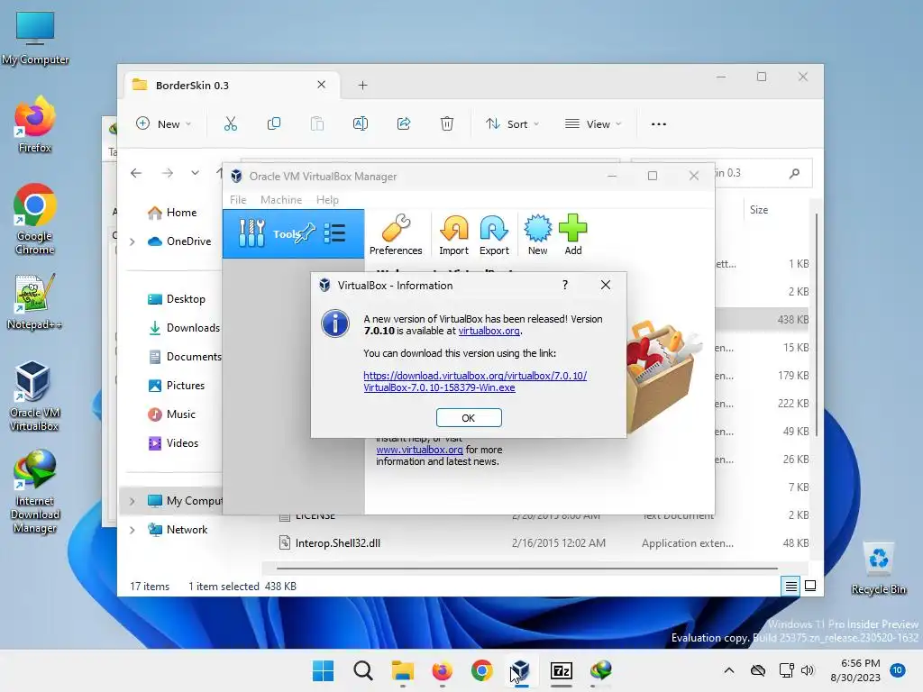
Task: Select Network in the navigation pane
Action: [x=178, y=530]
